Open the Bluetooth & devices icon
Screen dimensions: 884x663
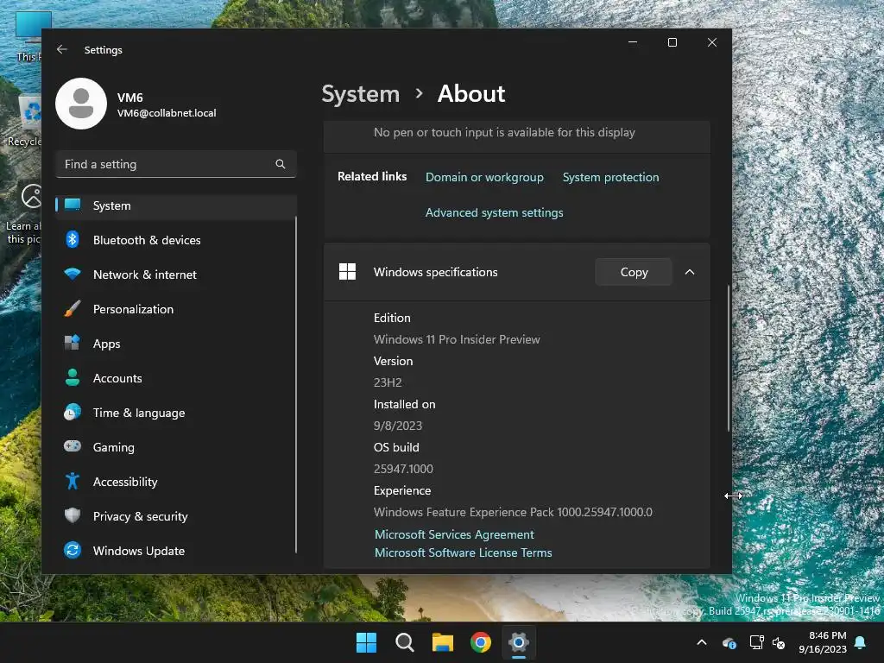pyautogui.click(x=73, y=240)
